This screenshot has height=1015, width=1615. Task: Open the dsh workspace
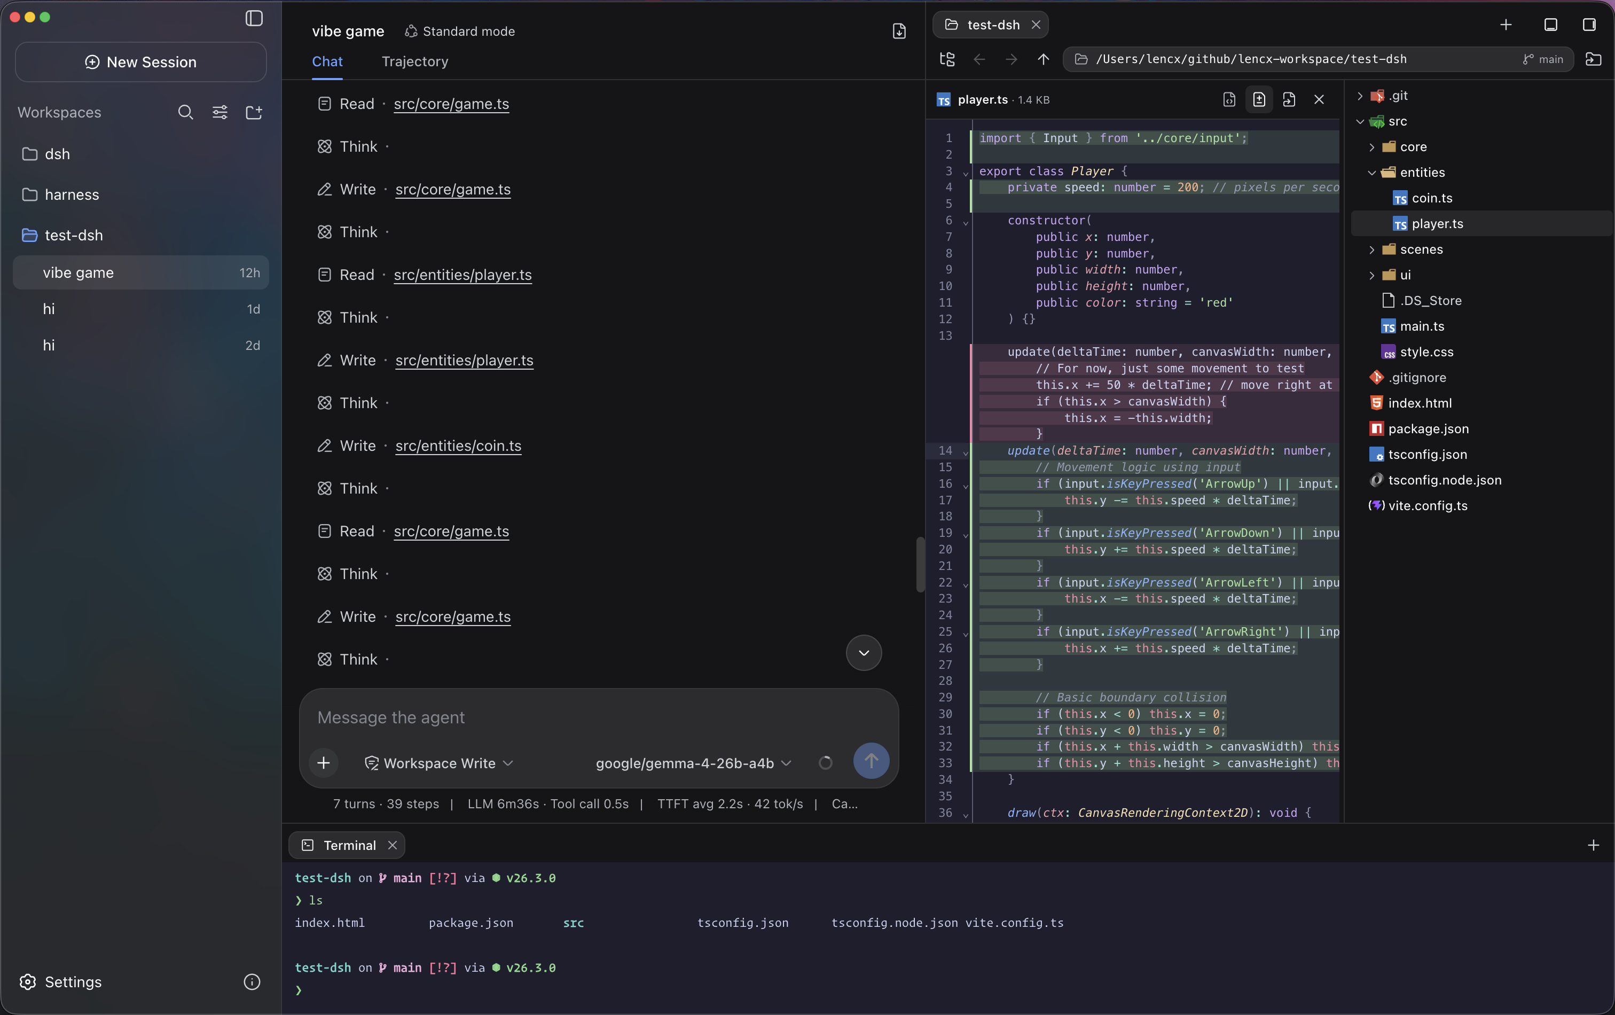click(x=141, y=154)
